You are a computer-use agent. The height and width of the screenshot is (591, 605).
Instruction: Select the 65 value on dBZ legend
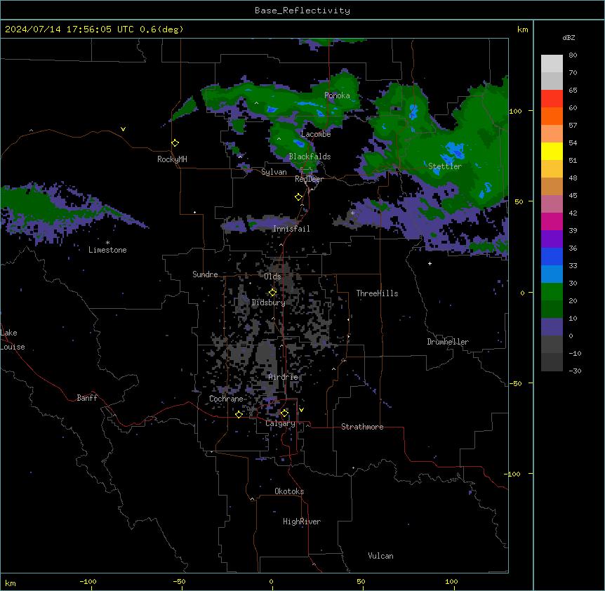click(573, 91)
